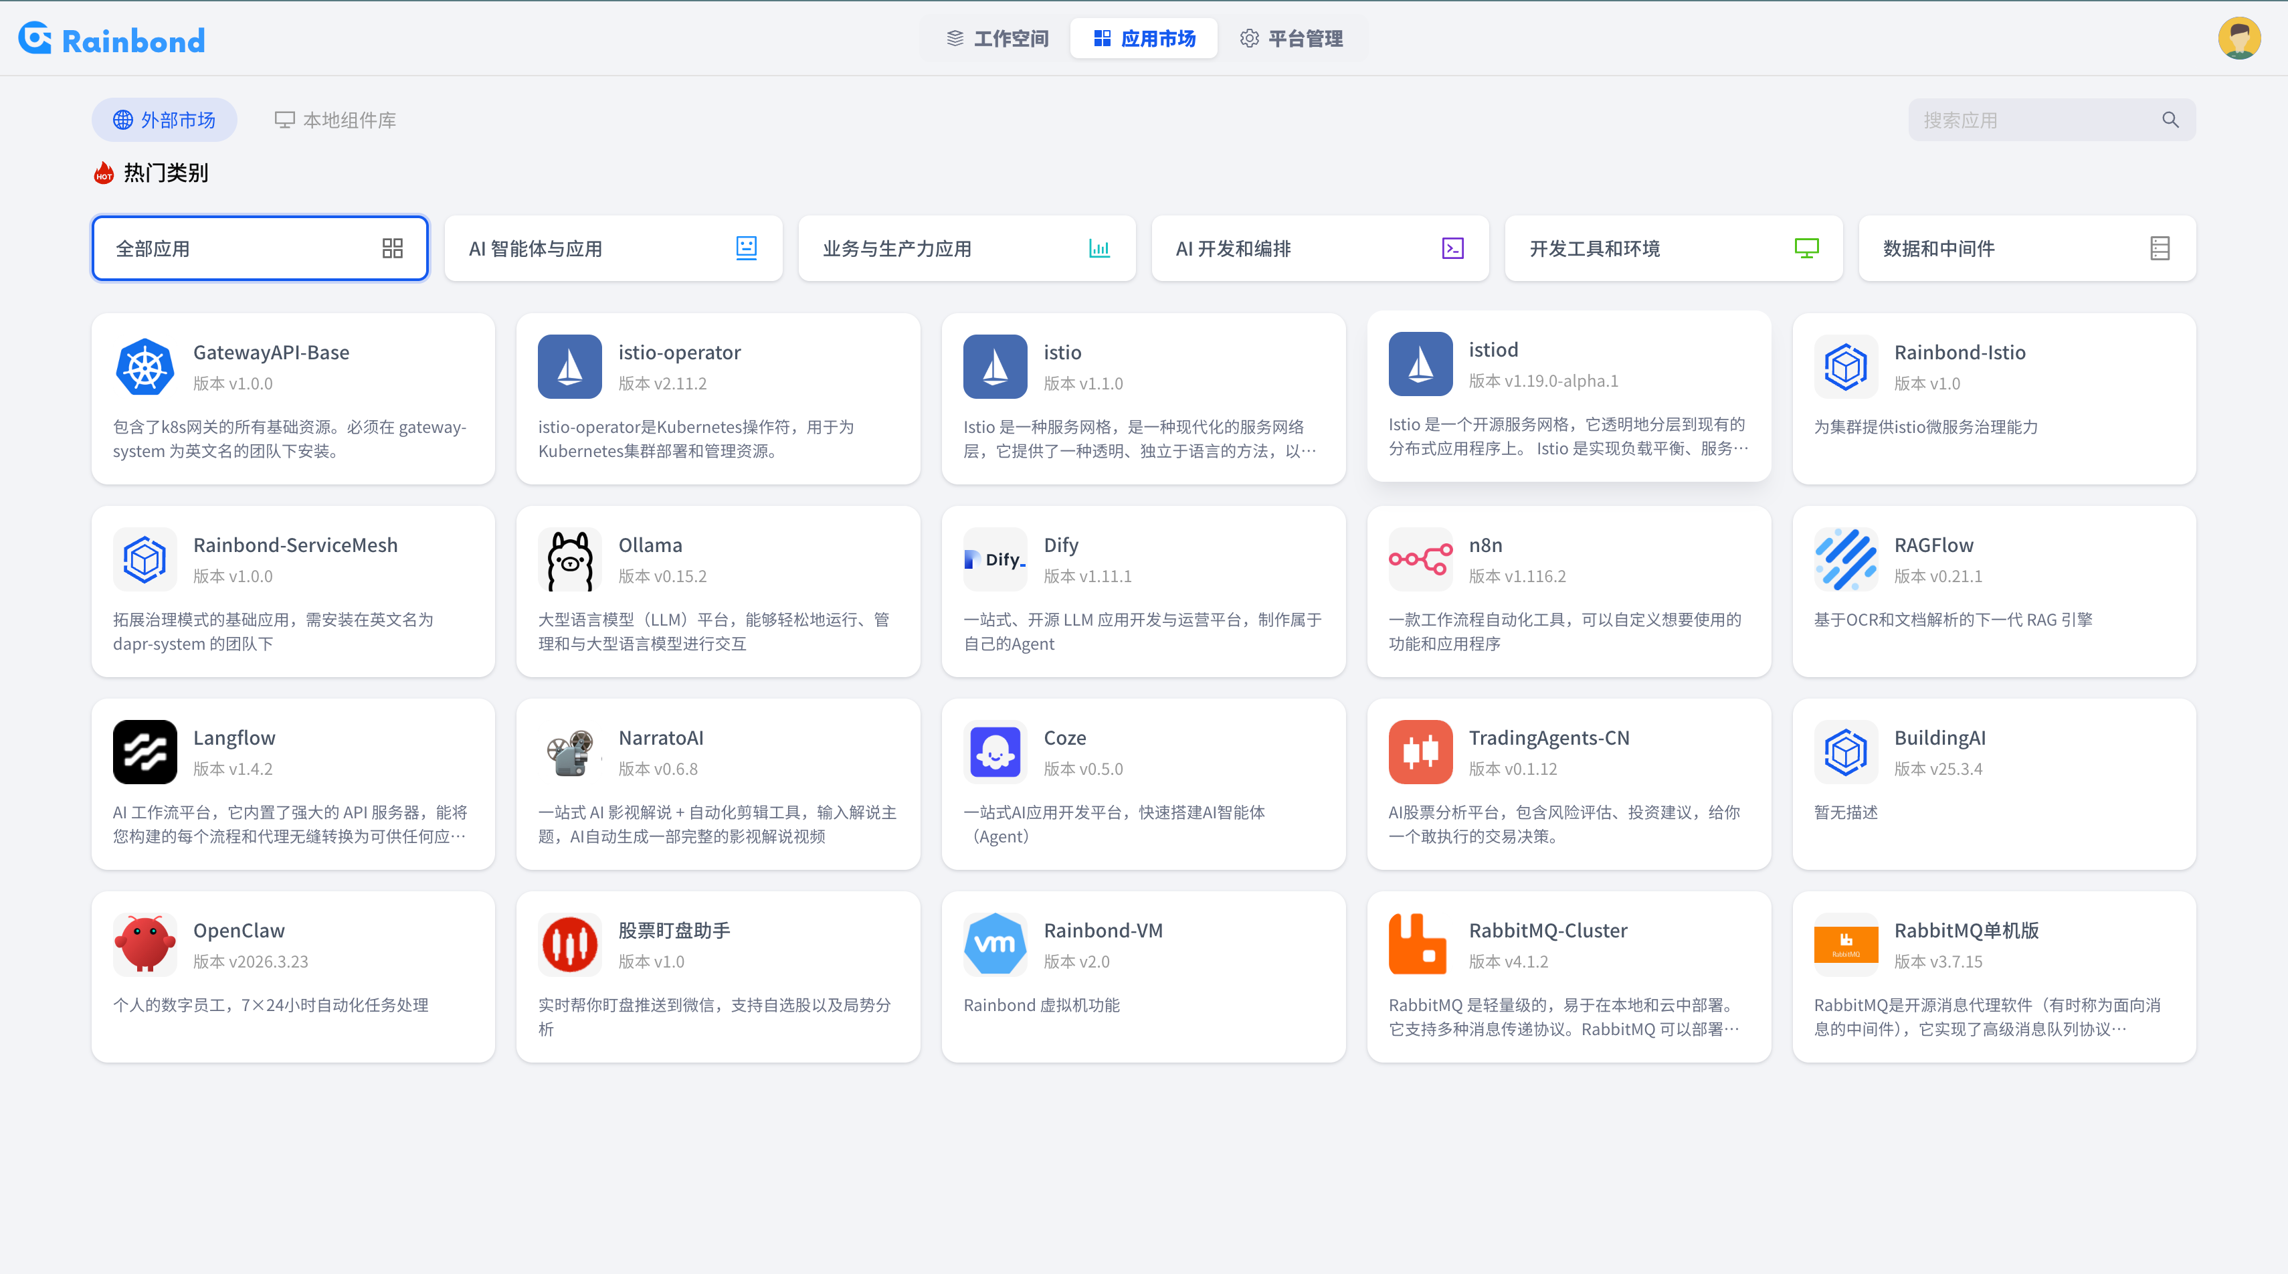The width and height of the screenshot is (2288, 1274).
Task: Click the Rainbond-ServiceMesh cube icon
Action: pos(145,559)
